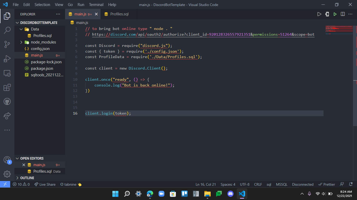Click the outlined white Run icon in the editor toolbar

[x=319, y=14]
